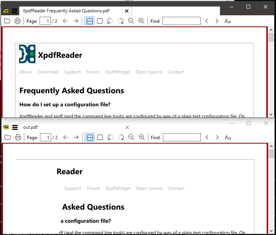Click Support link in out.pdf document

point(73,188)
